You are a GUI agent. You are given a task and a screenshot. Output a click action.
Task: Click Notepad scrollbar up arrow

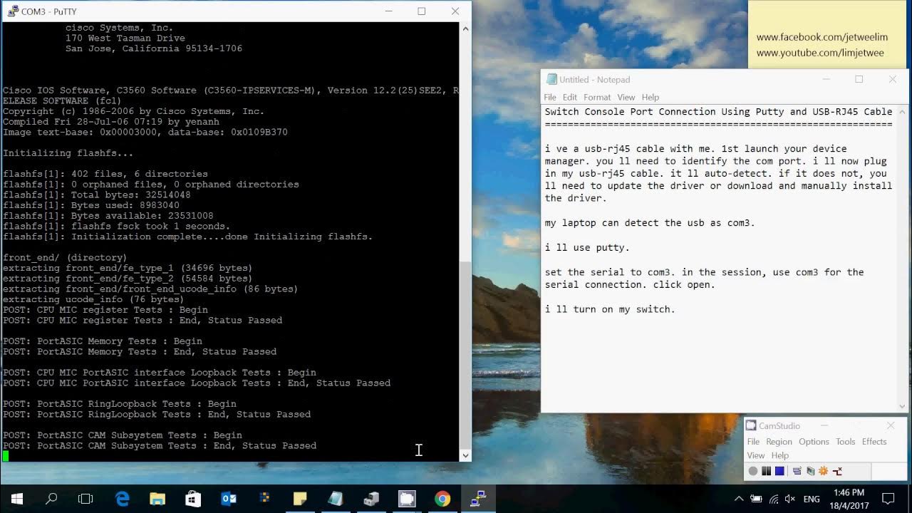[x=902, y=113]
